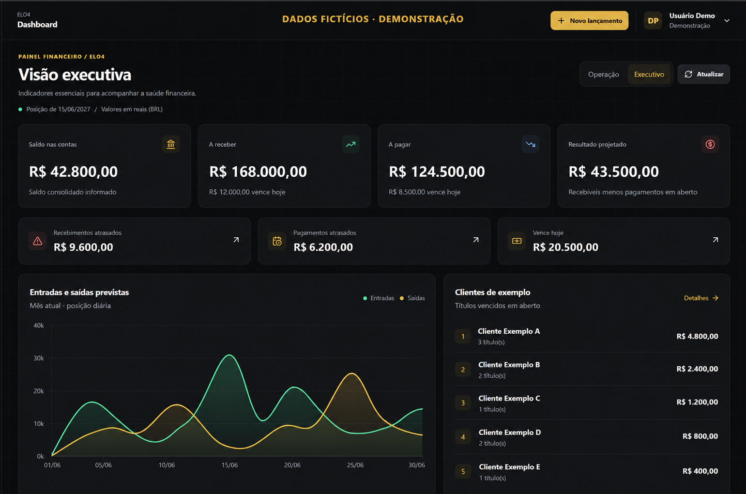Image resolution: width=746 pixels, height=494 pixels.
Task: Open the Detalhes link in Clientes de exemplo
Action: (701, 298)
